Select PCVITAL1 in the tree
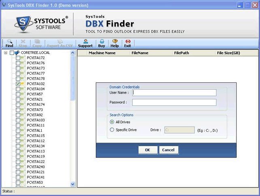This screenshot has width=260, height=196. click(x=34, y=131)
